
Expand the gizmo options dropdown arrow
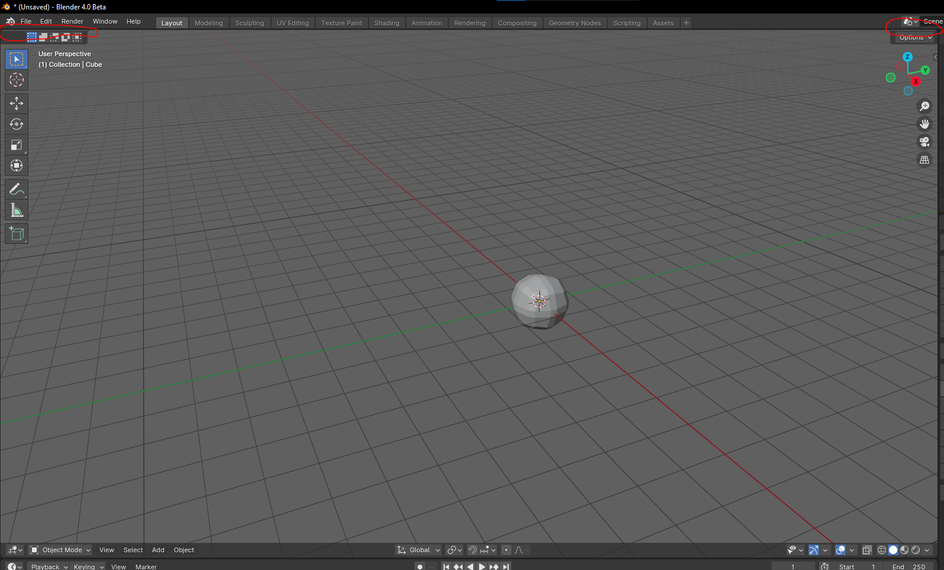pos(825,550)
